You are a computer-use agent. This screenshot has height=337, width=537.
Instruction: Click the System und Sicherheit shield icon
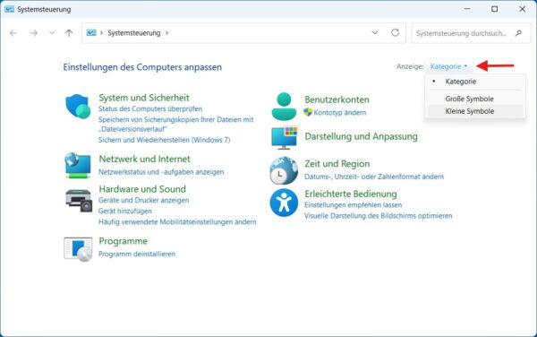pos(78,107)
